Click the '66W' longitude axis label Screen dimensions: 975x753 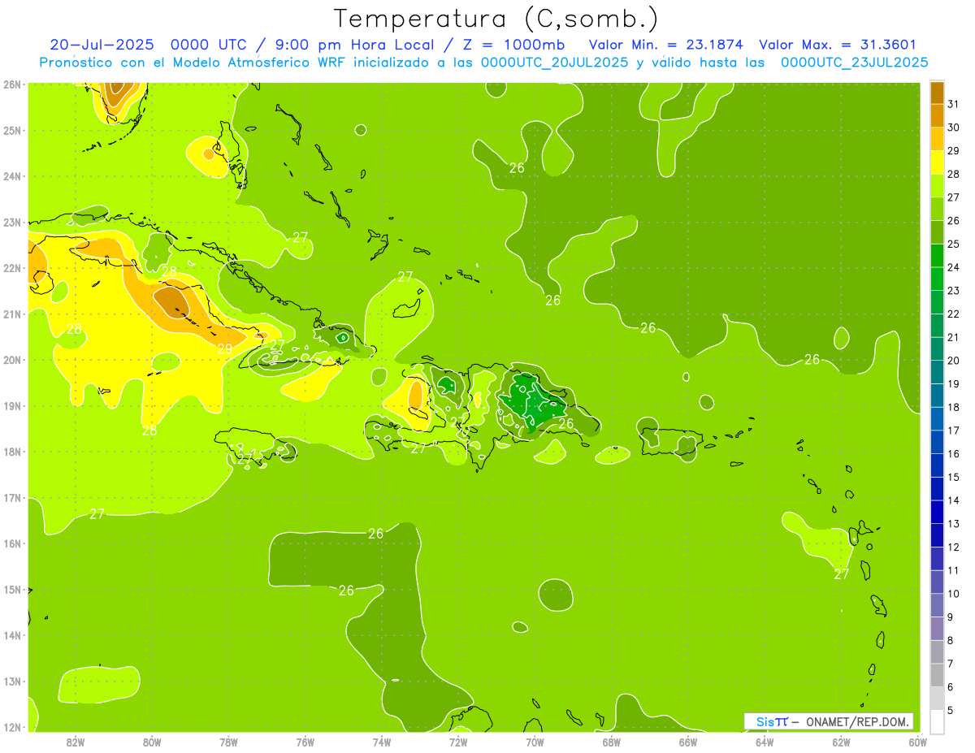(688, 742)
